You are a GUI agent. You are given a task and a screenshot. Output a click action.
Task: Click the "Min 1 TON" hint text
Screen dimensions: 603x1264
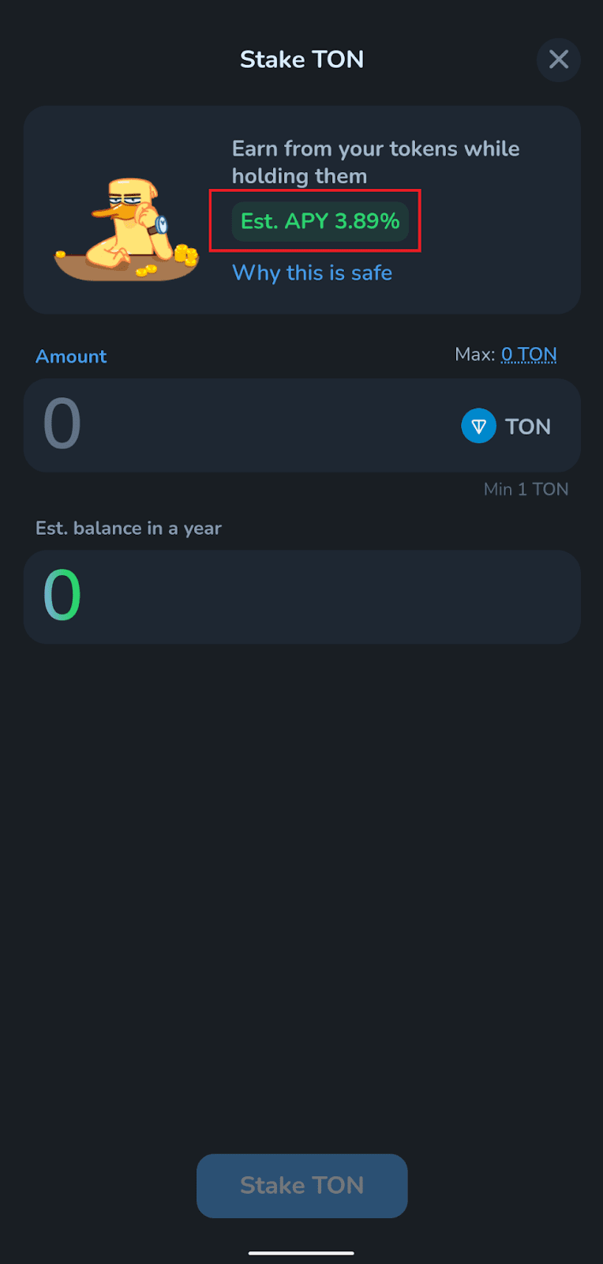[x=526, y=489]
